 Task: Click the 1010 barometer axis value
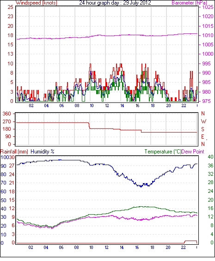[208, 35]
